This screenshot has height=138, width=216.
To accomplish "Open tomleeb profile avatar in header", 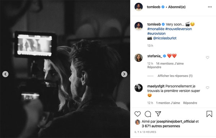I will click(139, 7).
